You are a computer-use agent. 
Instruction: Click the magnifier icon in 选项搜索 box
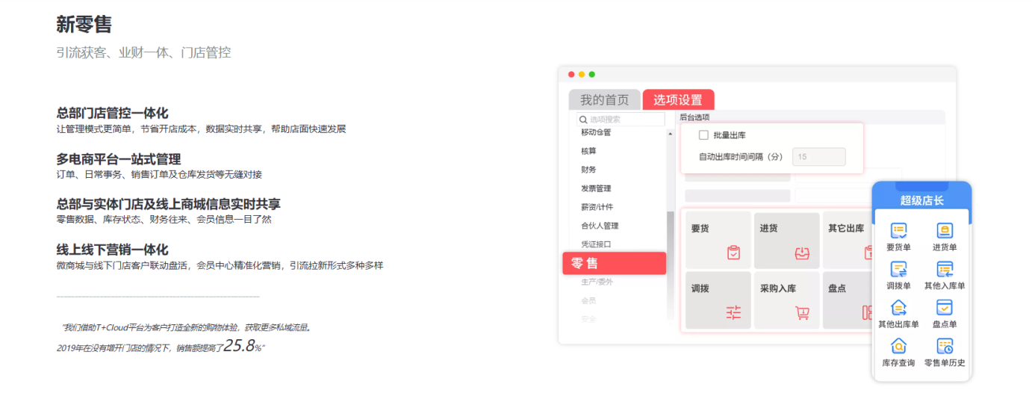(583, 120)
